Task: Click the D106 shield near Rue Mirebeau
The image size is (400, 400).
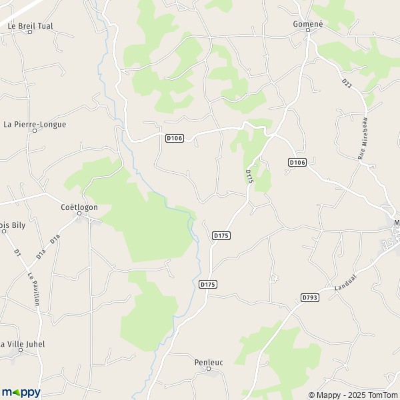Action: [297, 162]
